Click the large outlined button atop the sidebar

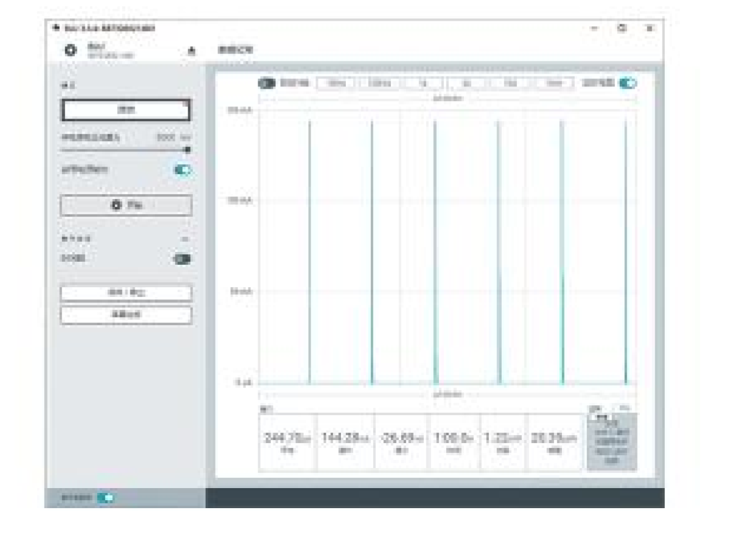[x=126, y=110]
